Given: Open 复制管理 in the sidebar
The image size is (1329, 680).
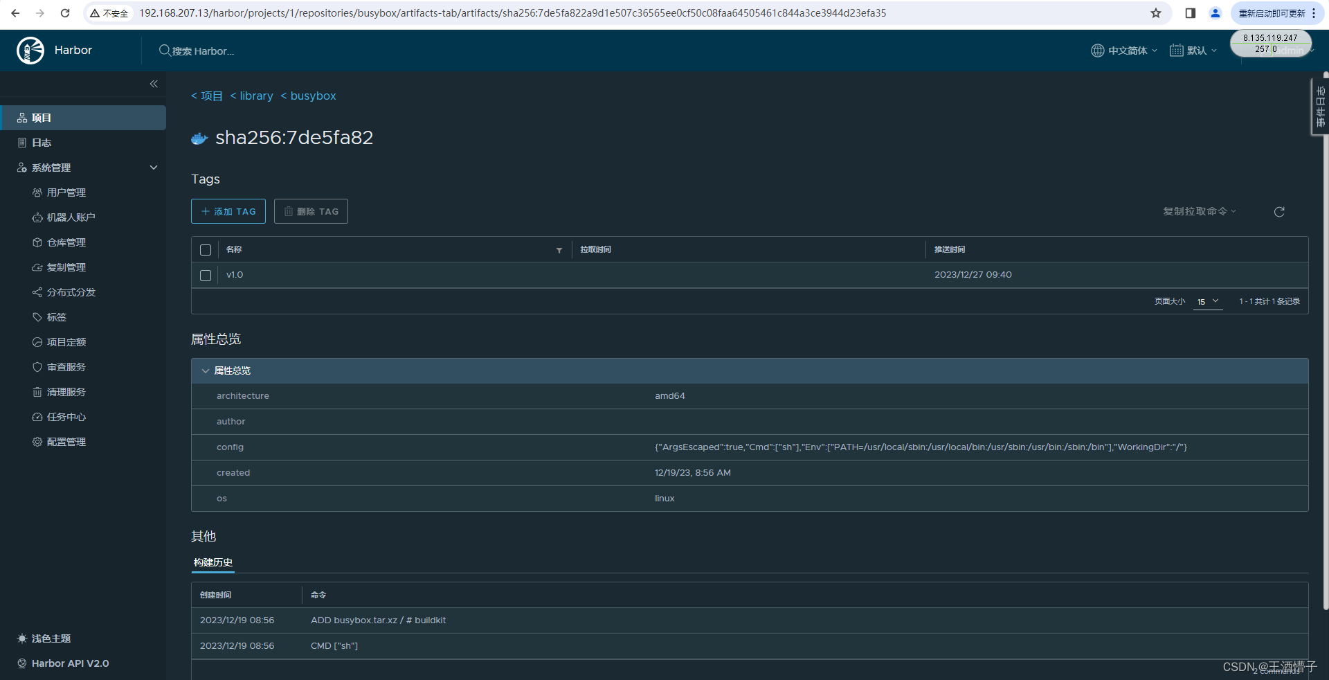Looking at the screenshot, I should [66, 267].
